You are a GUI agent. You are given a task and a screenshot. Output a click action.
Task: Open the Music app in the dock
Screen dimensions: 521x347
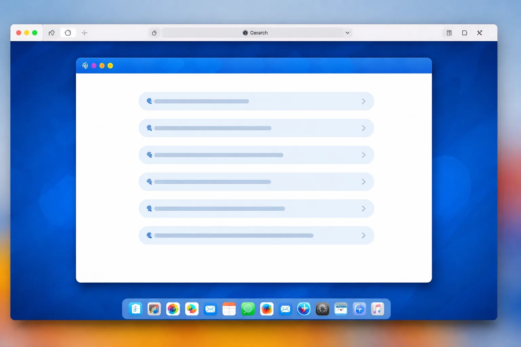(378, 309)
